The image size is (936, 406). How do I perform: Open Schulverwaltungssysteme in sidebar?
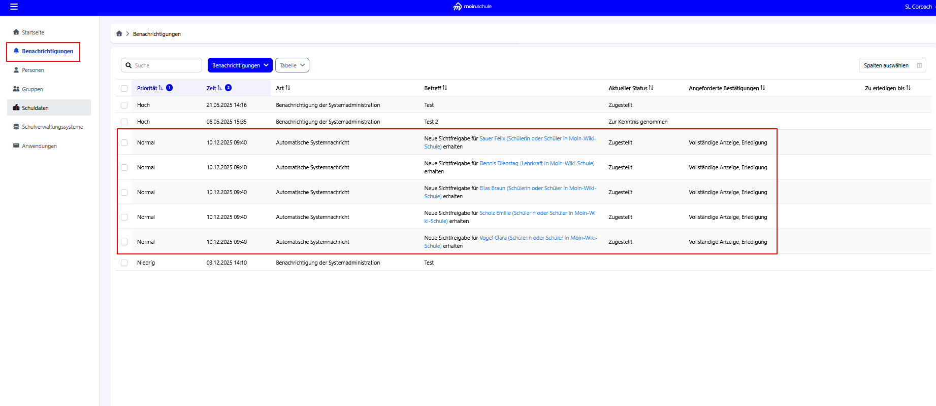point(52,127)
